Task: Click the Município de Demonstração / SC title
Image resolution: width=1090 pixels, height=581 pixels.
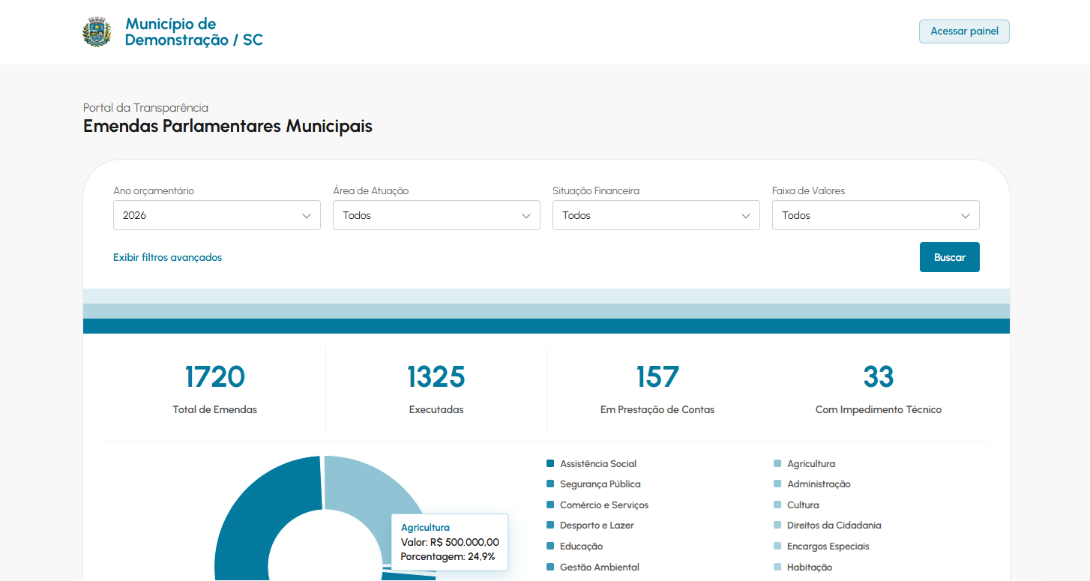Action: [194, 32]
